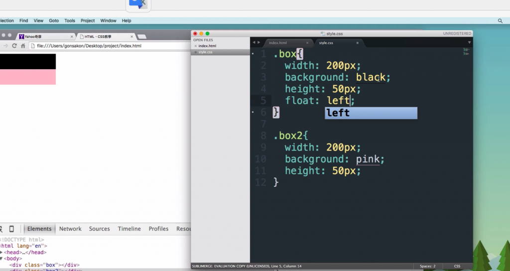Select style.css in the Open Files sidebar
The width and height of the screenshot is (510, 271).
205,52
